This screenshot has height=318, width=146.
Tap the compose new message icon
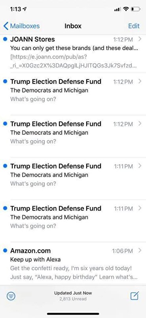tap(135, 296)
